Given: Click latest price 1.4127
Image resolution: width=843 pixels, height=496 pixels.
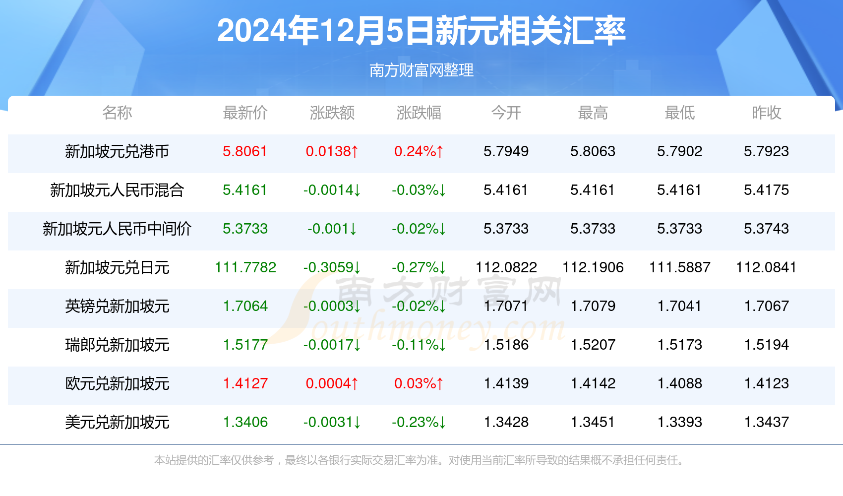Looking at the screenshot, I should tap(245, 383).
